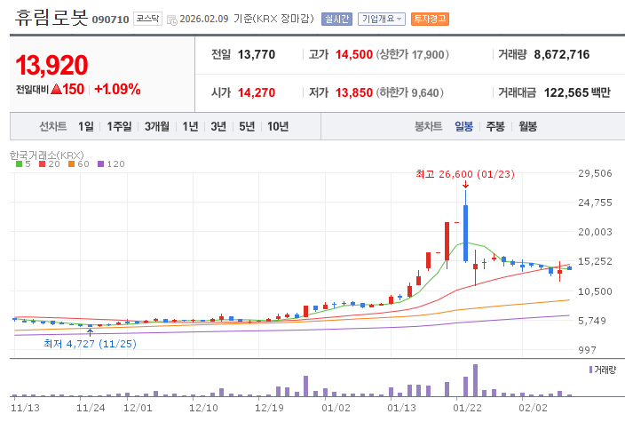Click the 거래량 value 8,672,716

562,54
